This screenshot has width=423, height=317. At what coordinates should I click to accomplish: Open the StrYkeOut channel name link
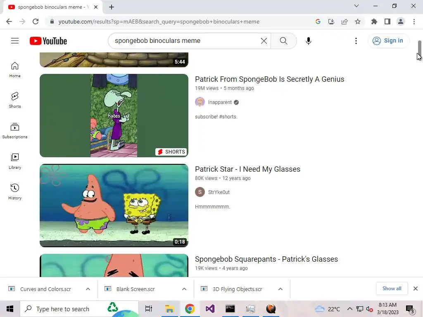tap(219, 192)
